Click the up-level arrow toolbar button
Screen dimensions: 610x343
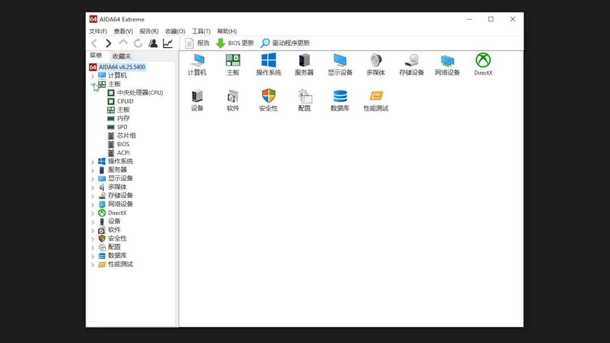point(123,43)
